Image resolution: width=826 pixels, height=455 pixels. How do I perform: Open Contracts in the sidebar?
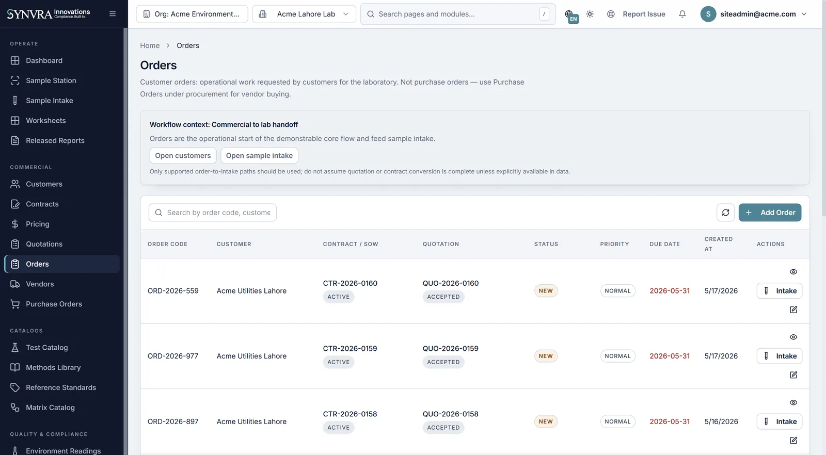pyautogui.click(x=62, y=204)
